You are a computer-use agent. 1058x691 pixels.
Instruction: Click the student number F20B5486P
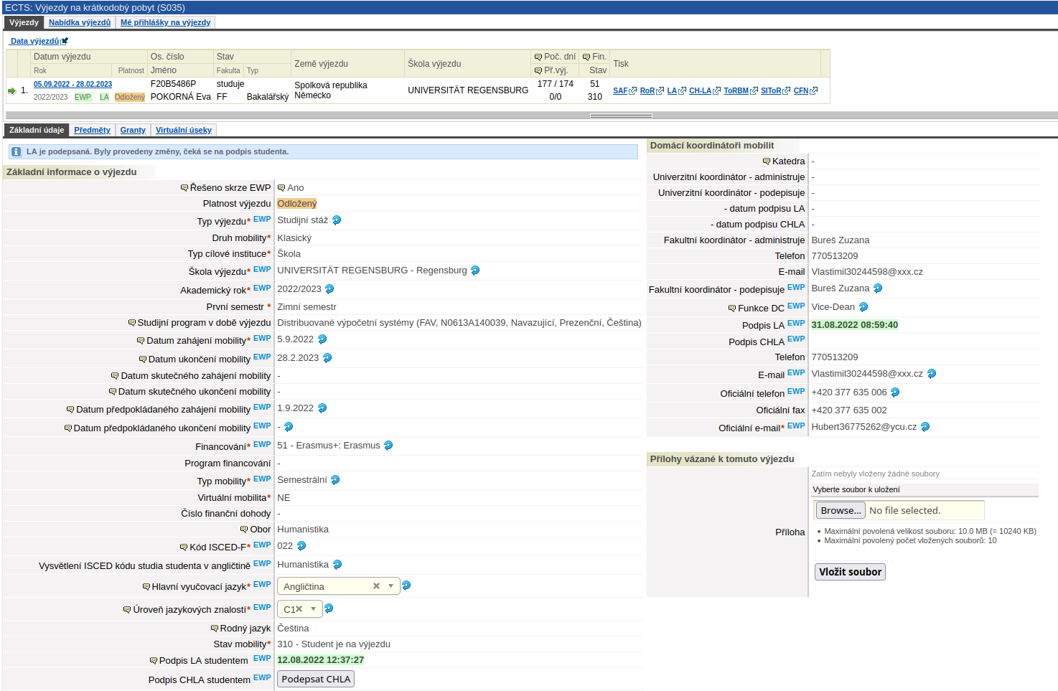173,84
